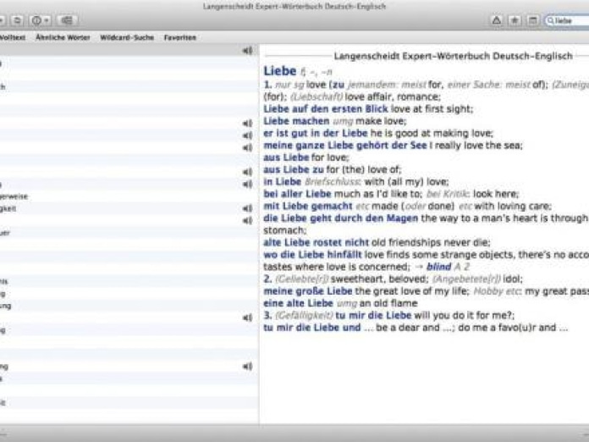Screen dimensions: 589x442
Task: Open the Ähnliche Wörter tab
Action: (x=63, y=37)
